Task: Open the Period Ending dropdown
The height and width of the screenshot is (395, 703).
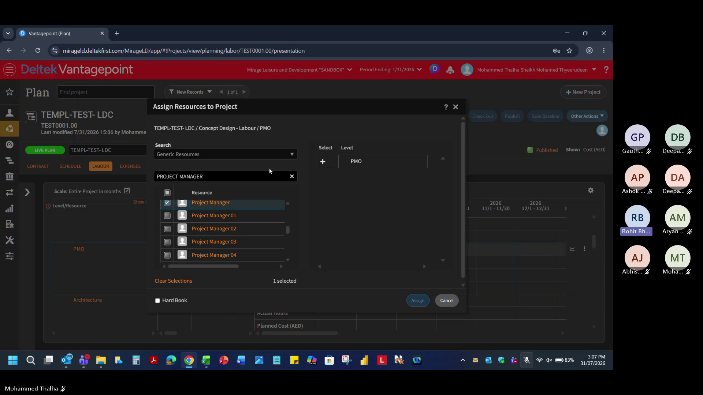Action: pos(390,69)
